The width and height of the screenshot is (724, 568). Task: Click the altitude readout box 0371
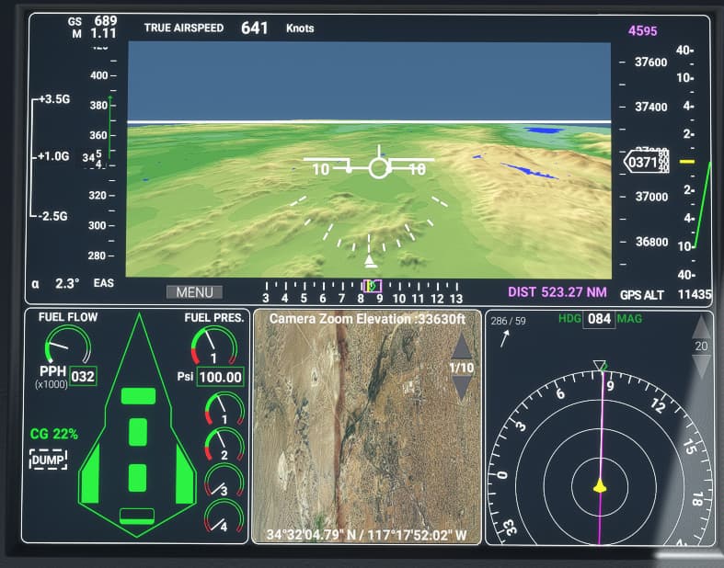tap(646, 162)
